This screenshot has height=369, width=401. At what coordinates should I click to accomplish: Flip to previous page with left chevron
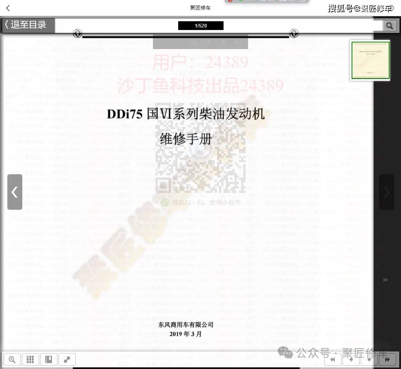[x=15, y=192]
